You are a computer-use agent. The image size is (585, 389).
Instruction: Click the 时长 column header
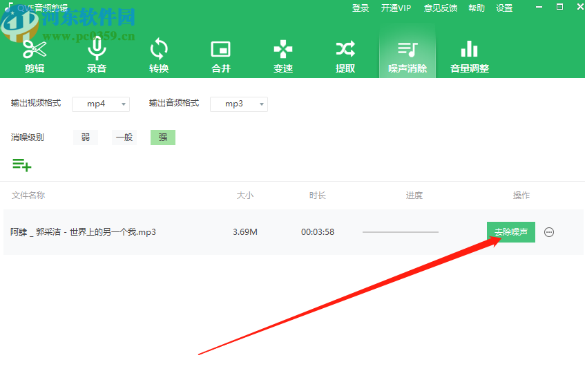pos(318,196)
